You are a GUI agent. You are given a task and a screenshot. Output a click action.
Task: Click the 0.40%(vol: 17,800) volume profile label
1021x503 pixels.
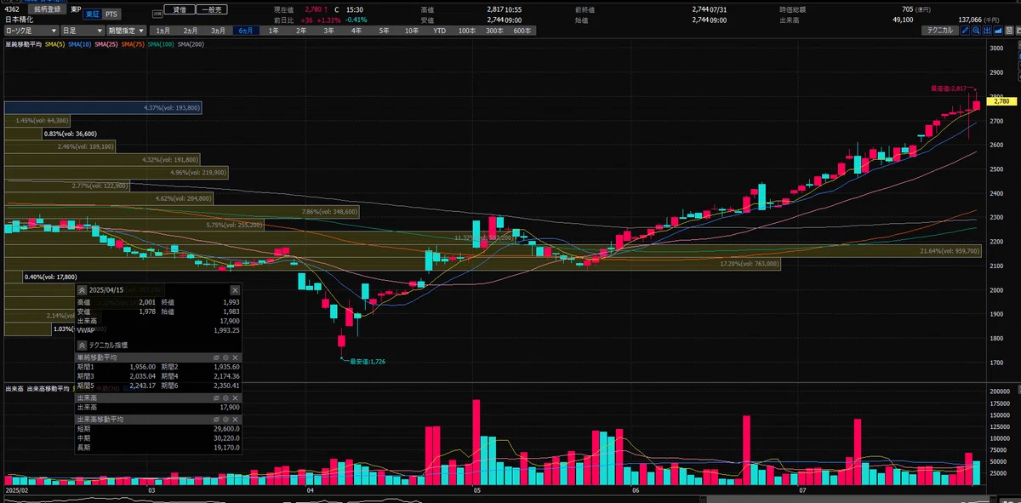pos(51,277)
